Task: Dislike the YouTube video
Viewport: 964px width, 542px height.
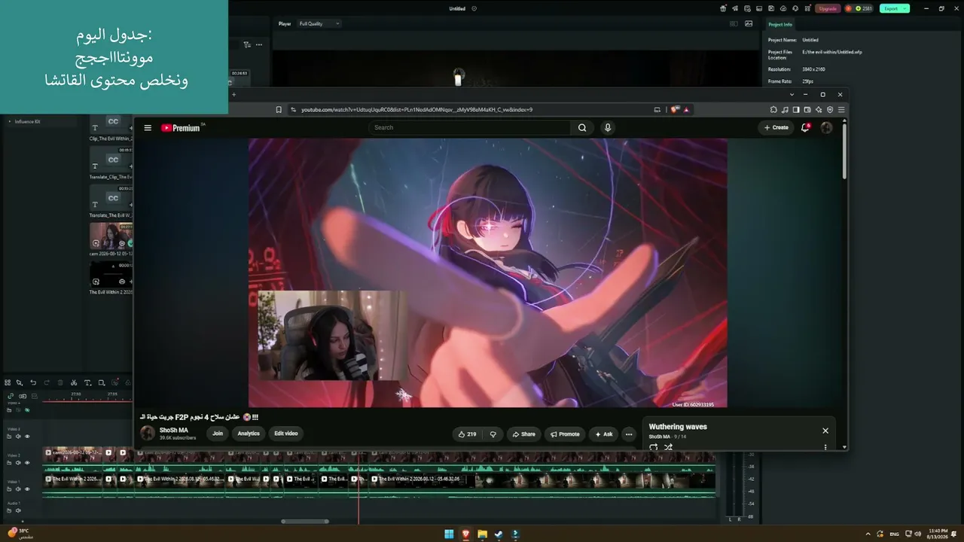Action: [x=493, y=434]
